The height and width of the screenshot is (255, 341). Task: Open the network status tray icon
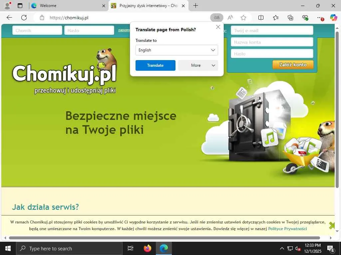(290, 248)
